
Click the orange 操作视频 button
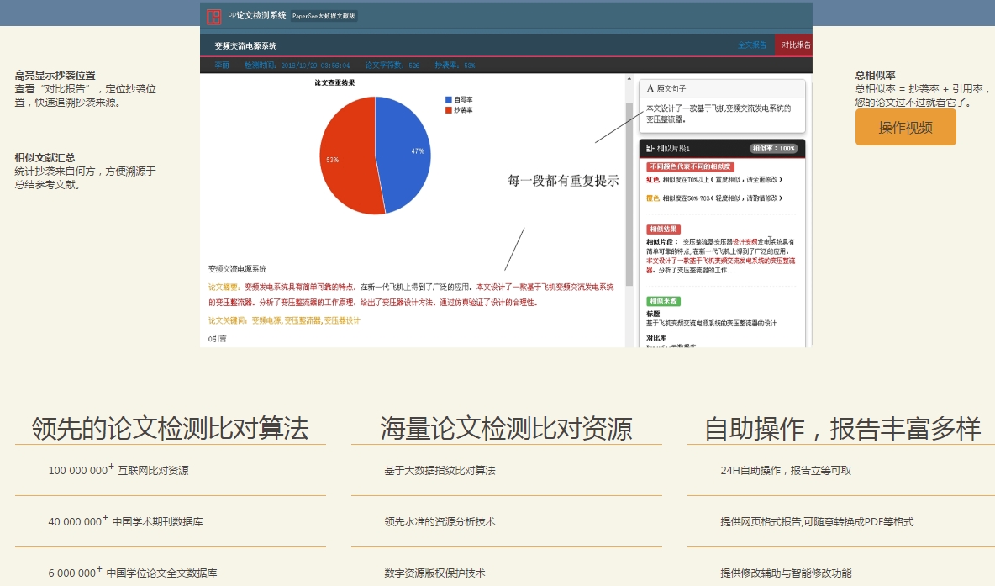pos(906,127)
